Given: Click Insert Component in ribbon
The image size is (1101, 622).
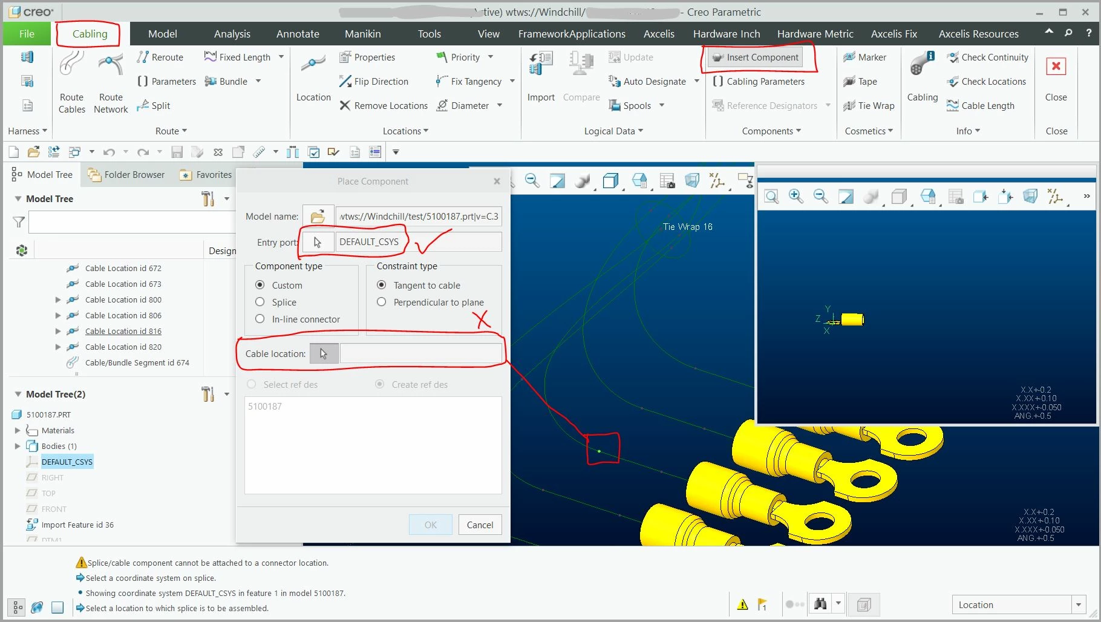Looking at the screenshot, I should [756, 57].
